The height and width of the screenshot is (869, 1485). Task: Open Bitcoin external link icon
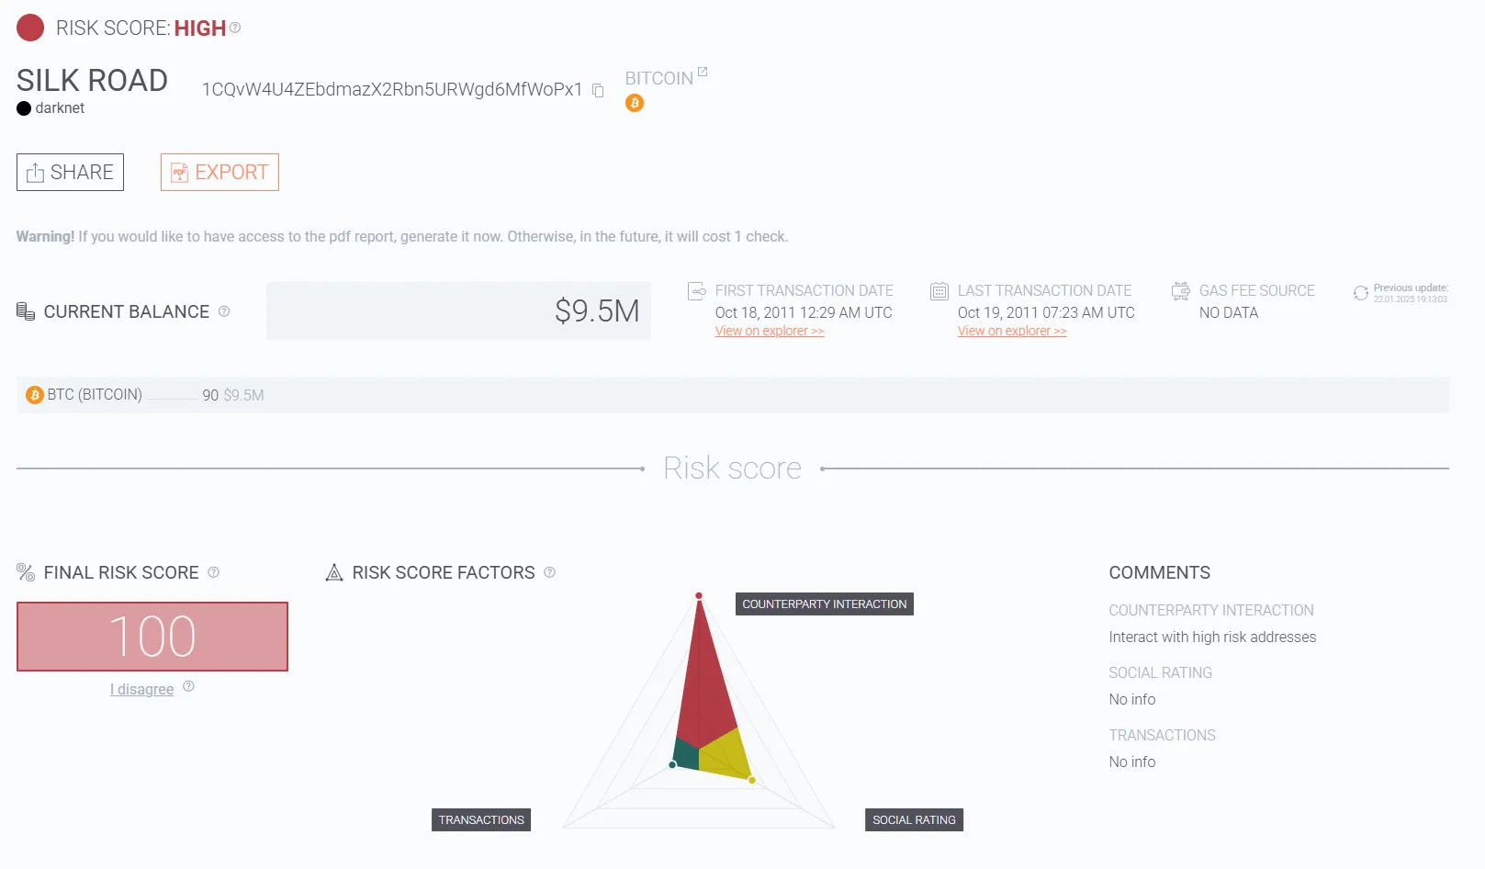click(x=703, y=72)
